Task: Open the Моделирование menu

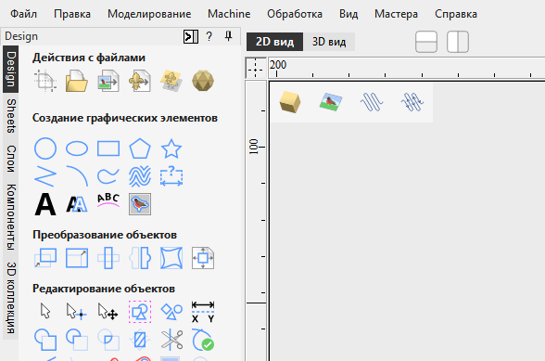Action: tap(149, 14)
